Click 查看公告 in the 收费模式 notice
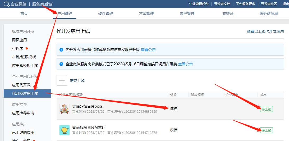Screen dimensions: 289x141 (x=185, y=64)
